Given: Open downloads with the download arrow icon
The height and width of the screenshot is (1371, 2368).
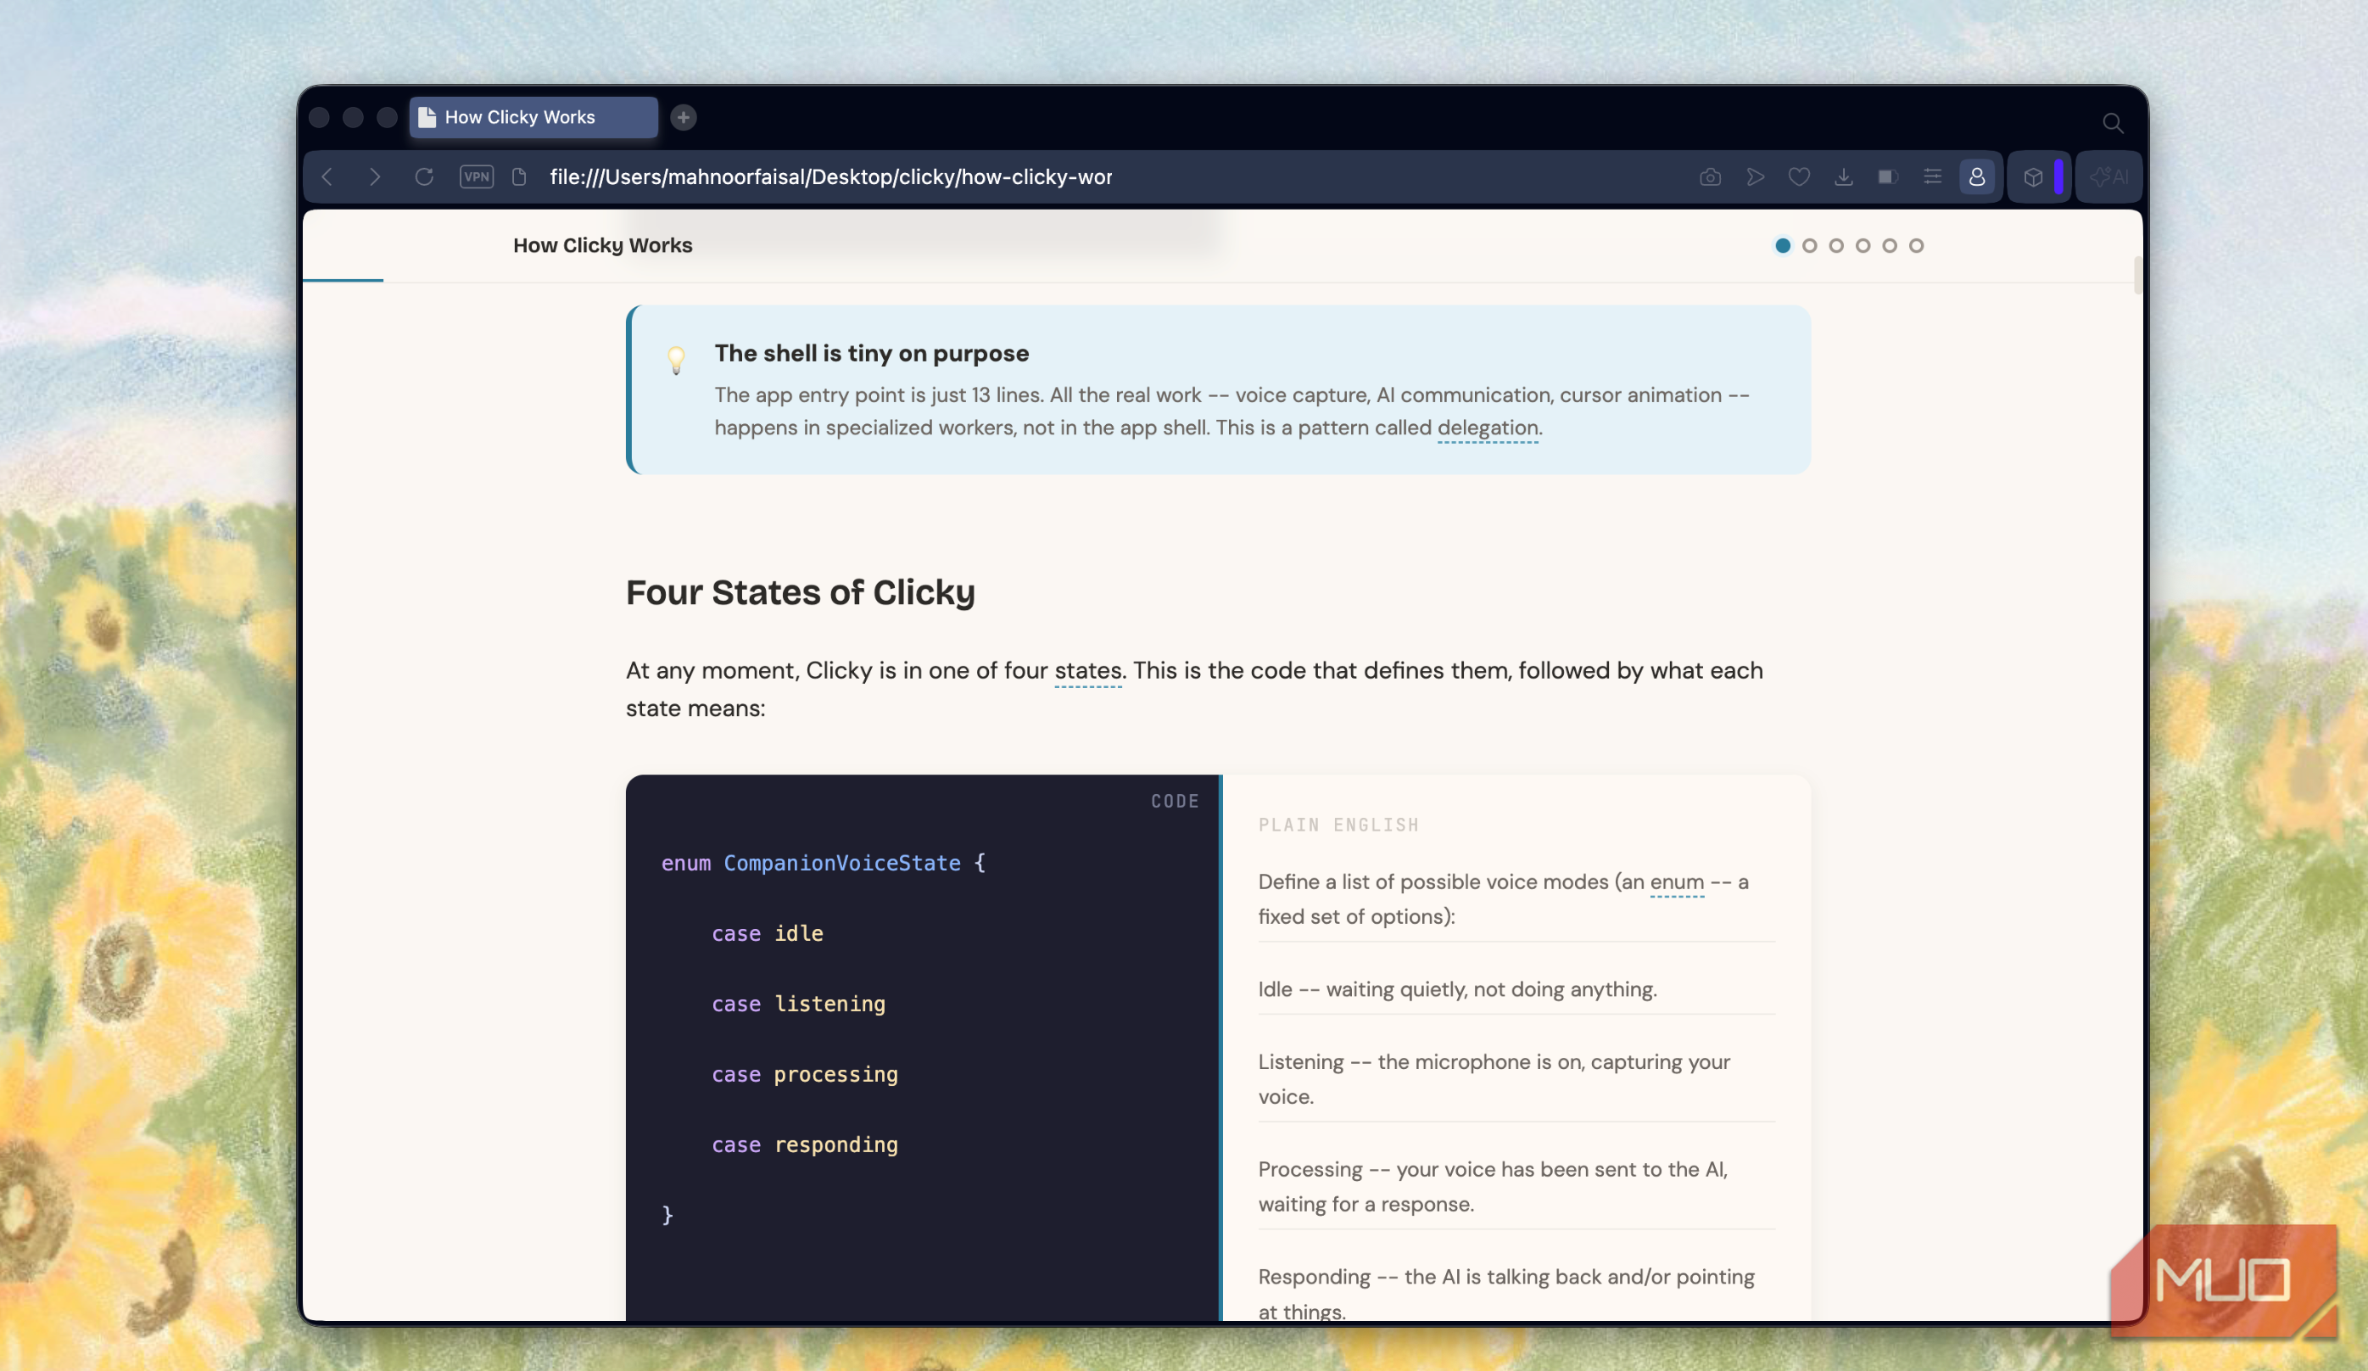Looking at the screenshot, I should tap(1843, 176).
